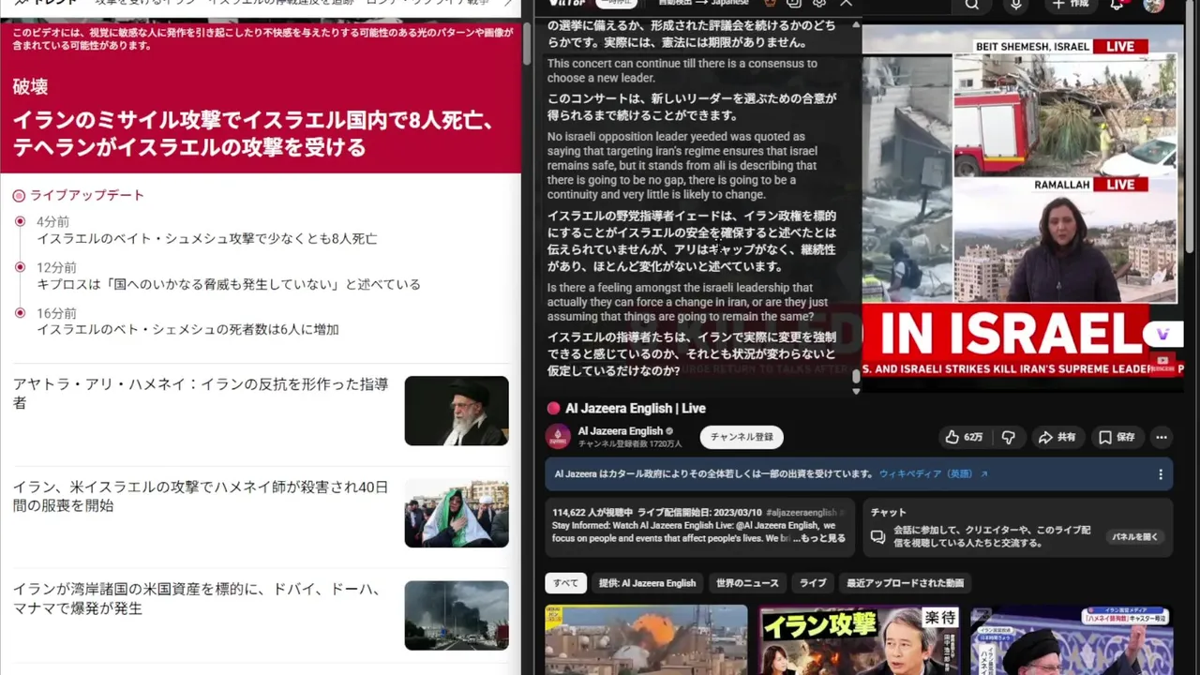Click the voice search microphone icon
The width and height of the screenshot is (1200, 675).
[x=1016, y=5]
